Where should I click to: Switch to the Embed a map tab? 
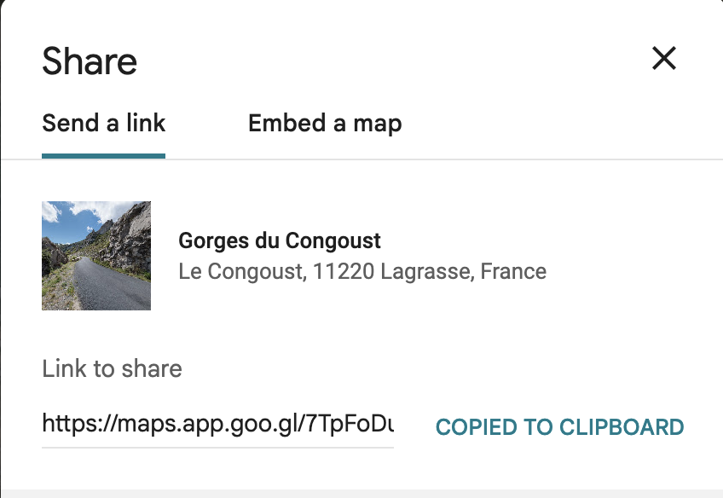(x=325, y=123)
